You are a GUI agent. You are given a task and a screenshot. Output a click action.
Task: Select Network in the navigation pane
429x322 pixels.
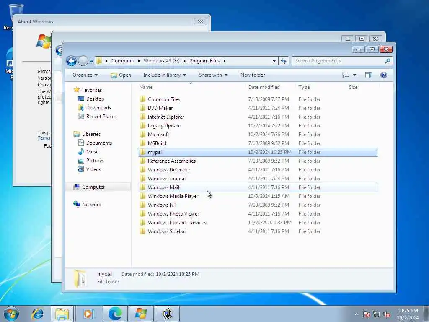pos(91,205)
